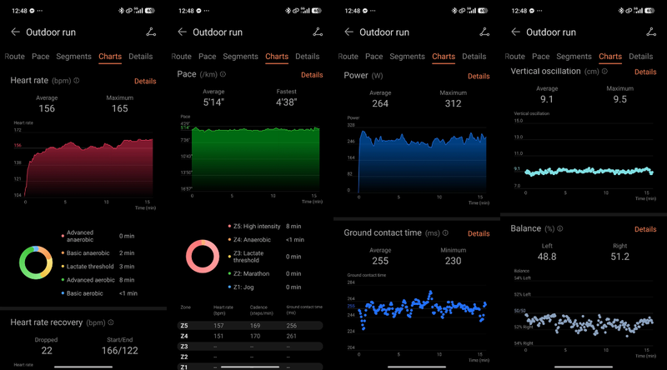The height and width of the screenshot is (370, 667).
Task: Open Details tab on Vertical oscillation screen
Action: click(x=641, y=57)
